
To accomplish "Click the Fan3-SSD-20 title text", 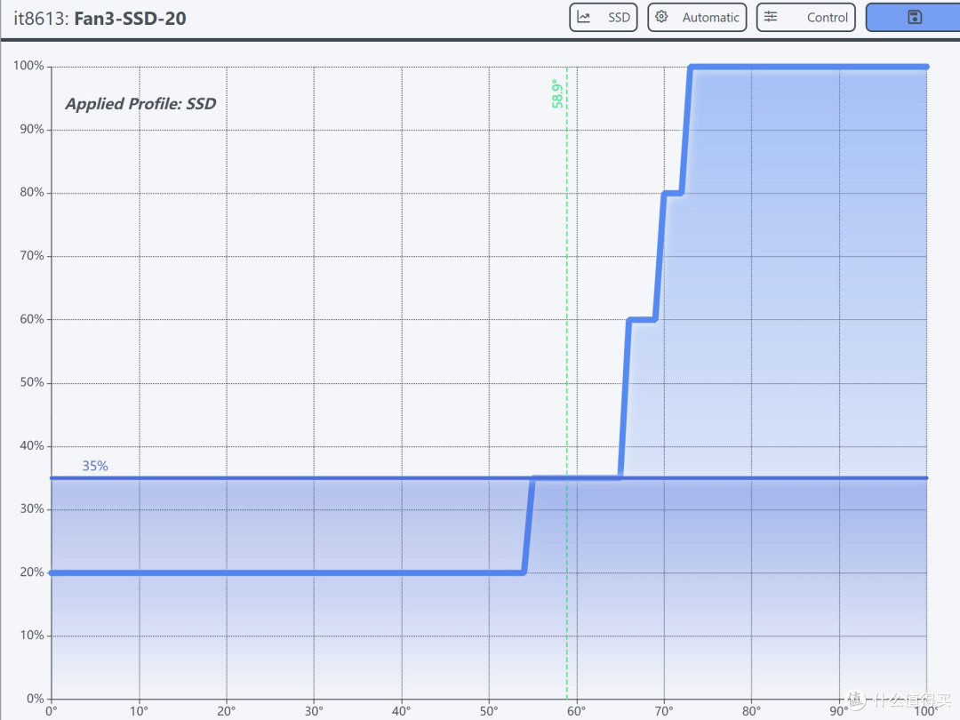I will (x=130, y=19).
